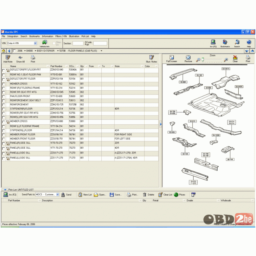Check the STIFFENER(L),FLOOR row checkbox
Viewport: 256px width, 256px height.
(3, 131)
